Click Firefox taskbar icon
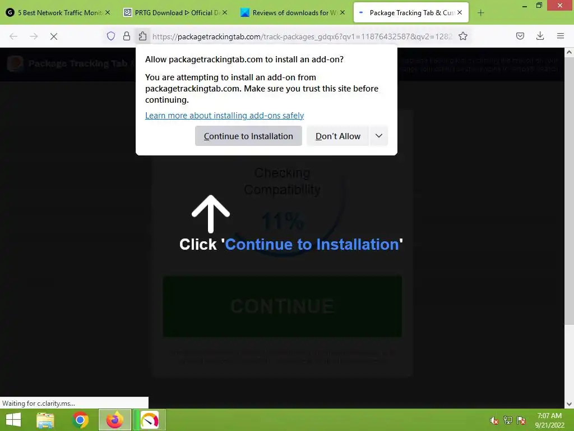The width and height of the screenshot is (574, 431). 114,420
